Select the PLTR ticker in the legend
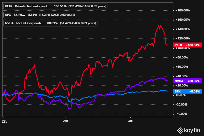The image size is (204, 136). pyautogui.click(x=9, y=6)
